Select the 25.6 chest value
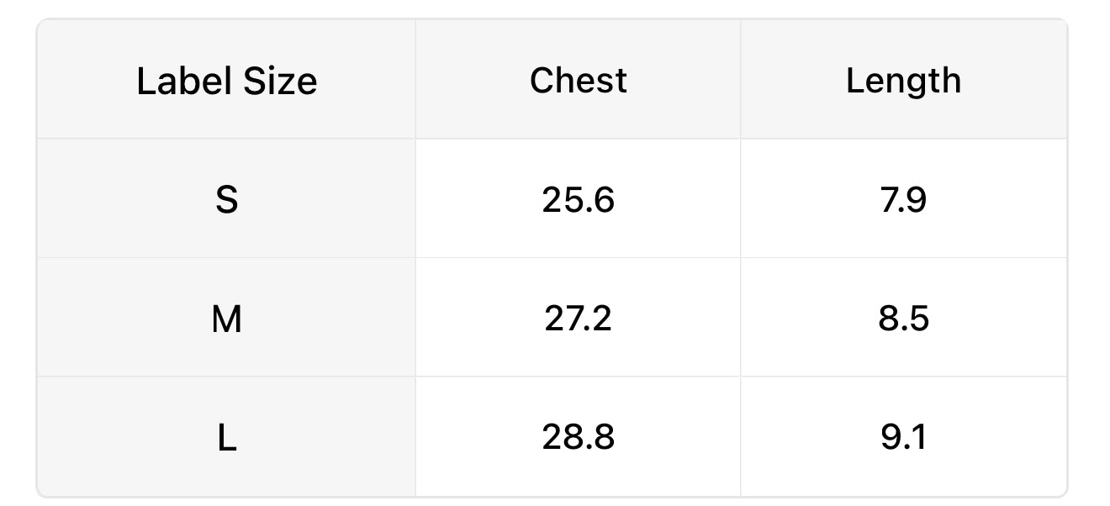1110x506 pixels. coord(578,200)
